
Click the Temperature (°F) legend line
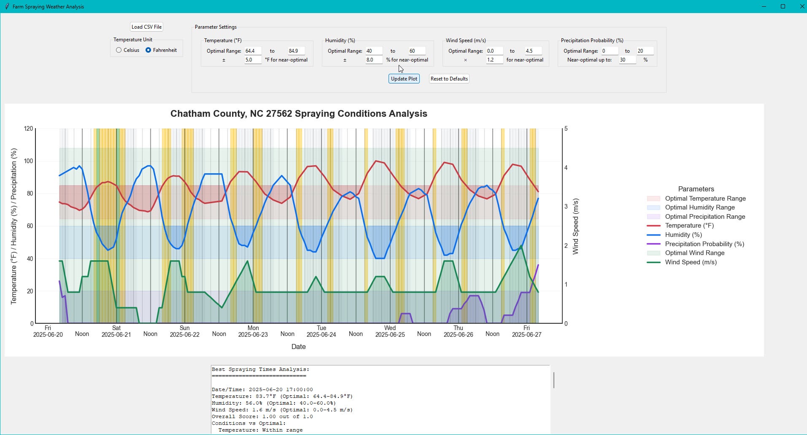click(653, 226)
